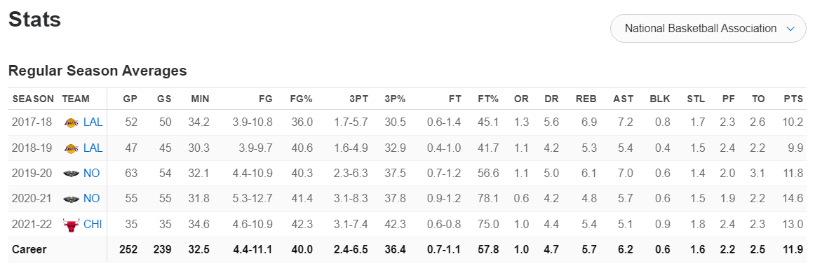Click the Lakers logo in 2017-18 row

pyautogui.click(x=71, y=122)
